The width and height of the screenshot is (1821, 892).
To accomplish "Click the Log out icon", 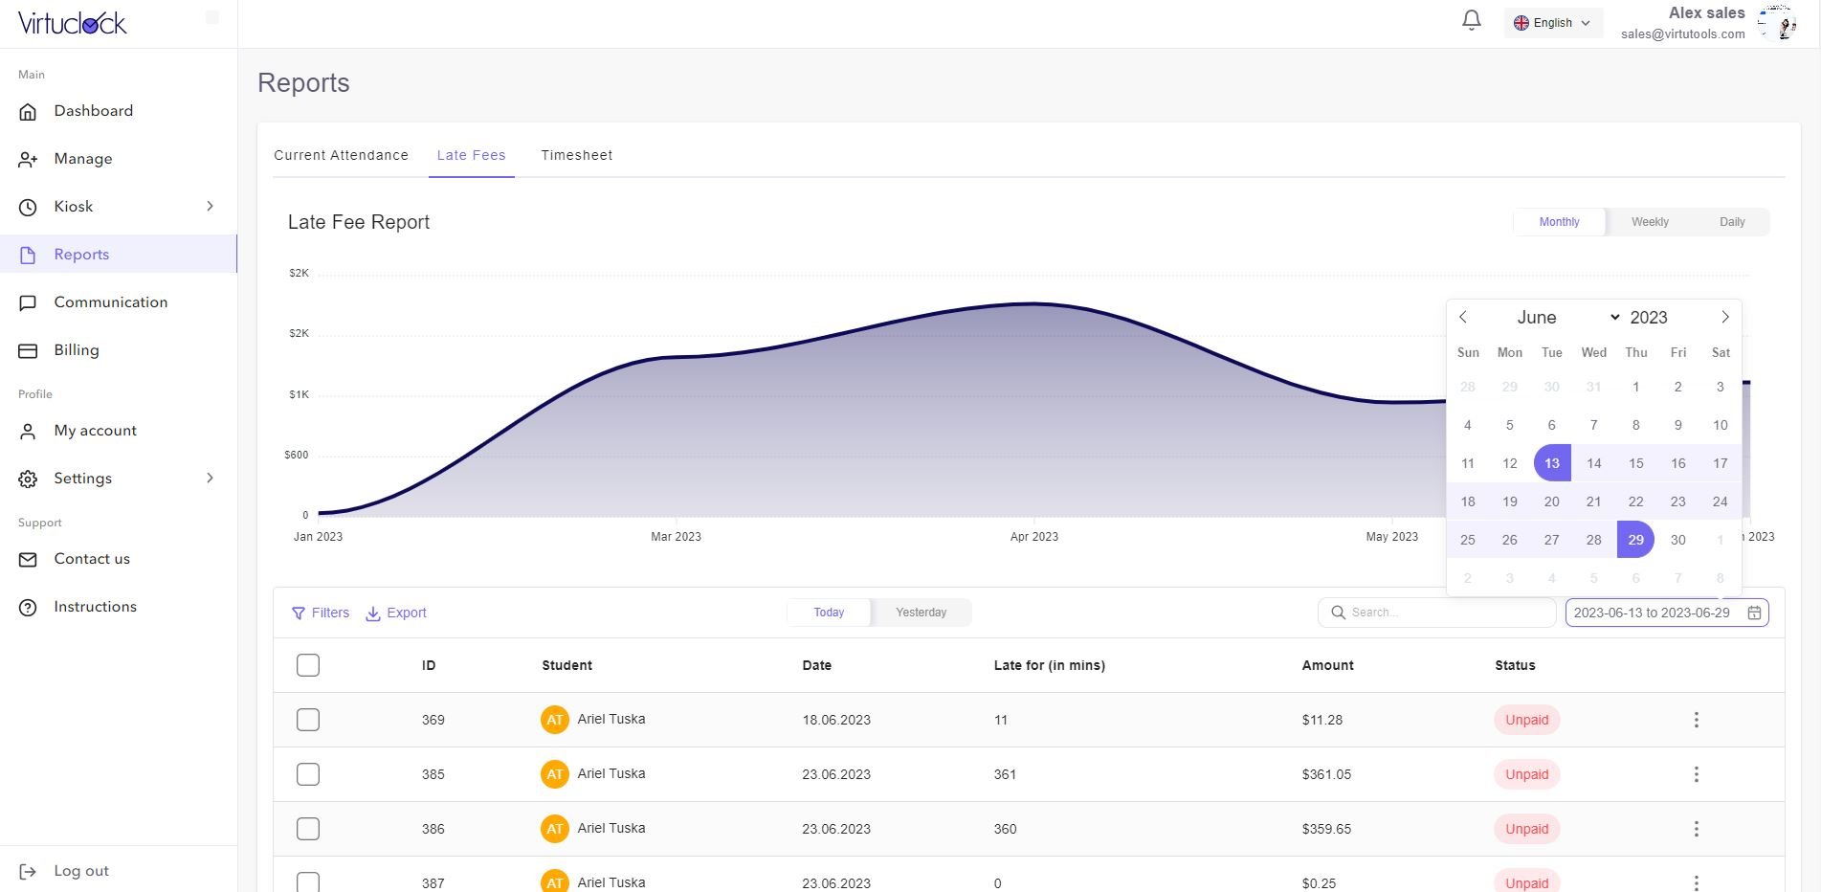I will point(28,871).
